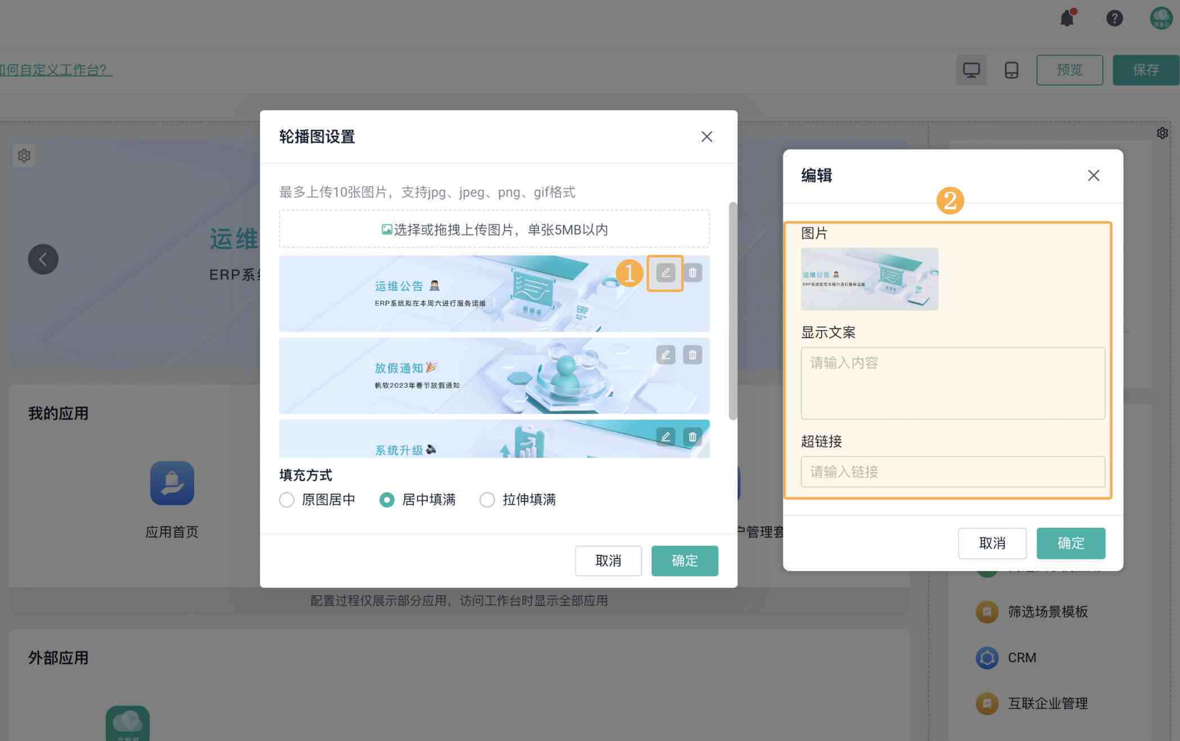Open the green external app icon
The width and height of the screenshot is (1180, 741).
[128, 724]
